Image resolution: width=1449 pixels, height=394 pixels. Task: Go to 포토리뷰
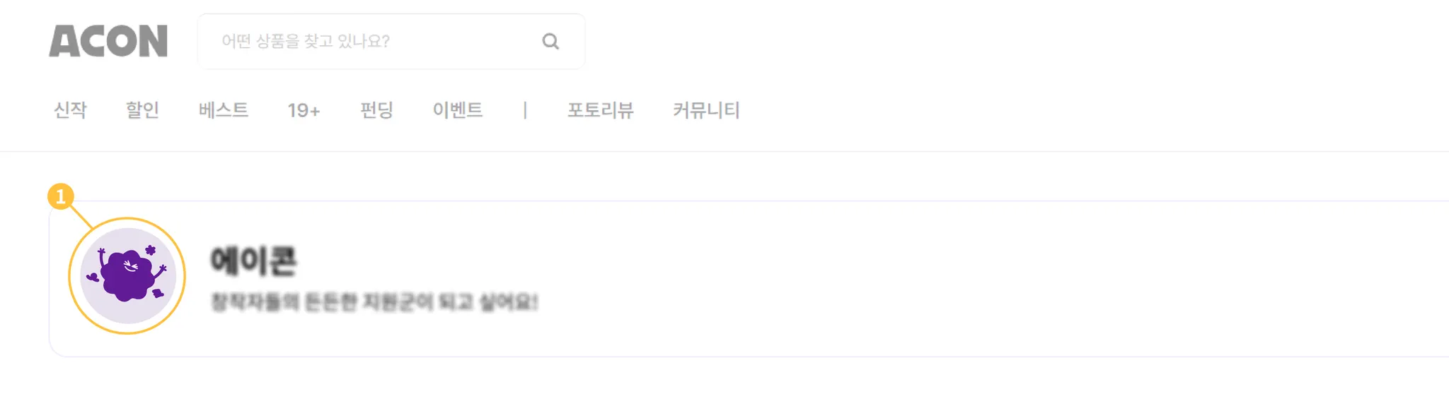point(601,110)
